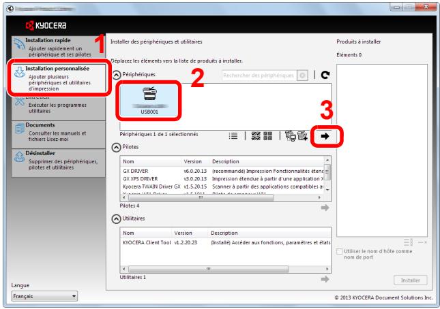Move selected drivers to install list
The width and height of the screenshot is (440, 309).
coord(325,208)
